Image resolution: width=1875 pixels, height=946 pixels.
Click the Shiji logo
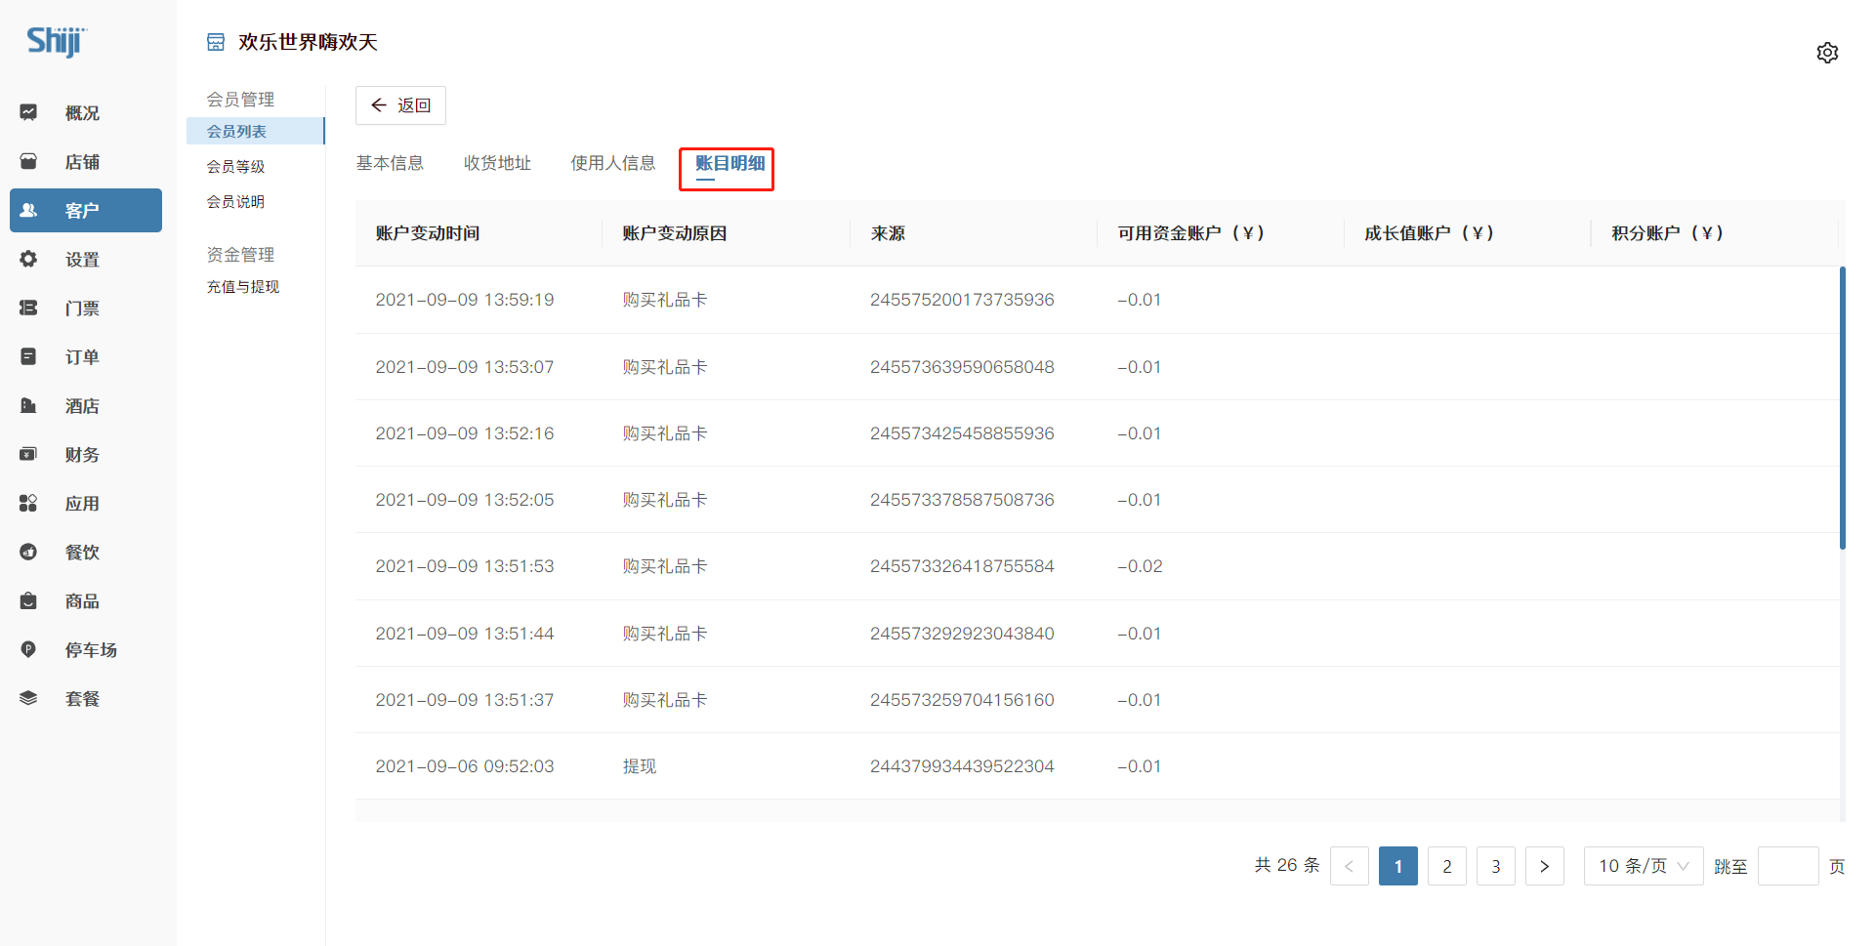click(x=57, y=41)
